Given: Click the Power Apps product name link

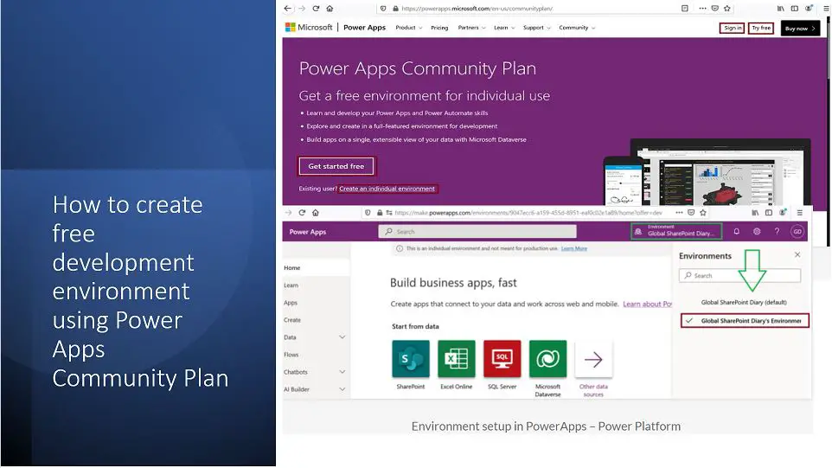Looking at the screenshot, I should 364,27.
